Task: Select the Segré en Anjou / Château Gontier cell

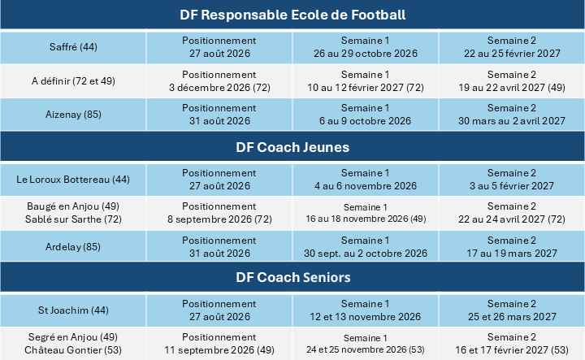Action: coord(73,343)
